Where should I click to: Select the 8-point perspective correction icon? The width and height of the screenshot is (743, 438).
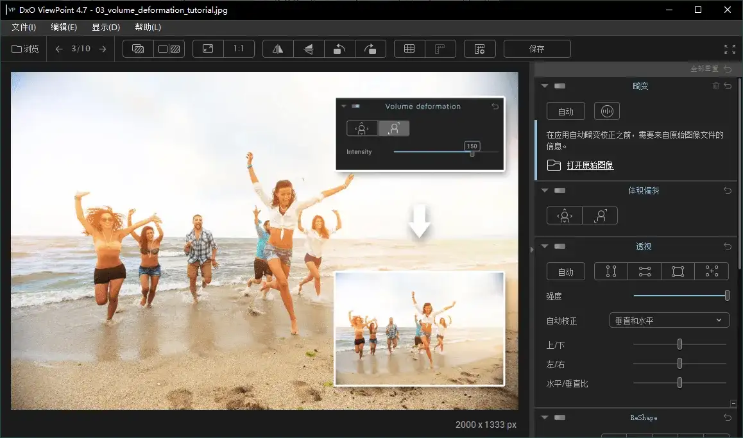(x=712, y=271)
